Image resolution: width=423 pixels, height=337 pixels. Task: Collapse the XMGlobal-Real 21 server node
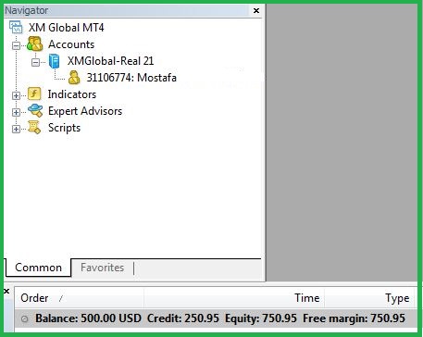(35, 62)
